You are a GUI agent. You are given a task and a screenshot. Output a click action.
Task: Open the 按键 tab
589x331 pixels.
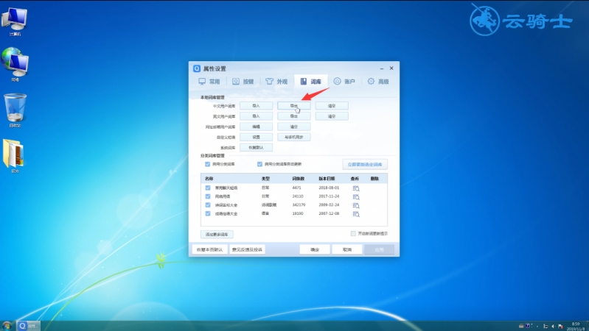pos(243,82)
